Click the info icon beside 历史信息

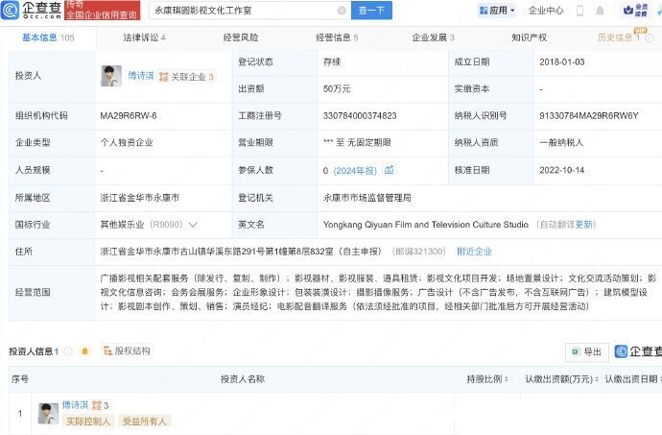650,38
